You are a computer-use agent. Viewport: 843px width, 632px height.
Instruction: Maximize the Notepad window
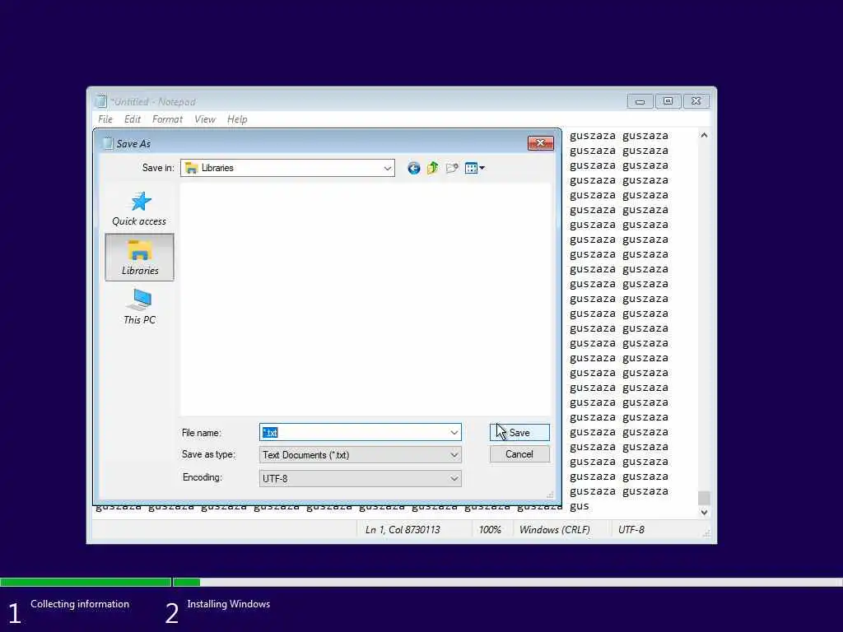(668, 101)
